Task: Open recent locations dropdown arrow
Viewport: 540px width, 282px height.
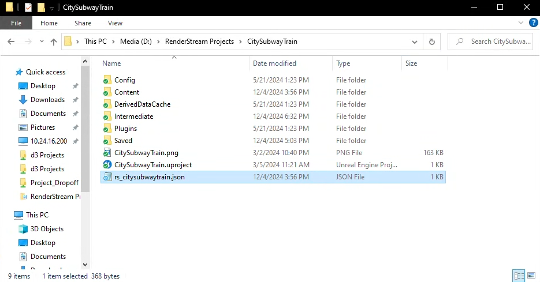Action: [x=42, y=42]
